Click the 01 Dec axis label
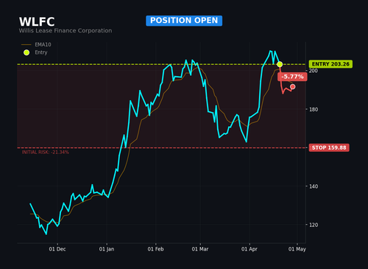The image size is (368, 269). [x=57, y=249]
